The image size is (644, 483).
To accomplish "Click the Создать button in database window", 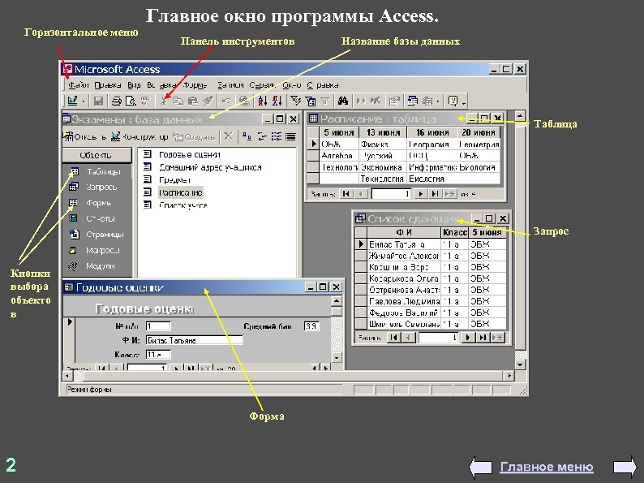I will point(195,136).
